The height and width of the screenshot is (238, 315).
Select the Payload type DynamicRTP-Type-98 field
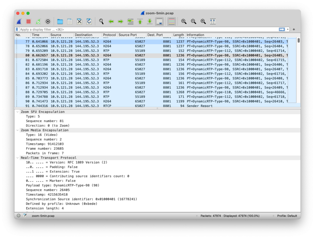[62, 185]
